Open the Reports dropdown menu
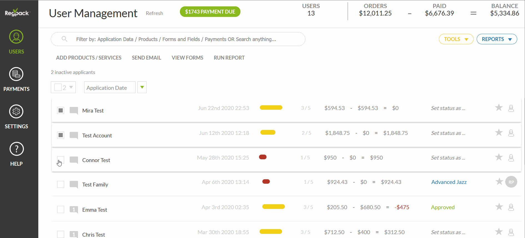The width and height of the screenshot is (525, 238). point(496,39)
